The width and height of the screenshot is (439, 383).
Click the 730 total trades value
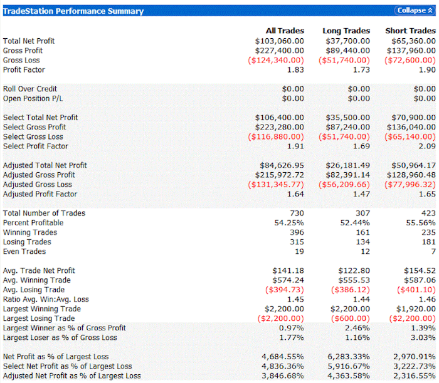pos(297,213)
